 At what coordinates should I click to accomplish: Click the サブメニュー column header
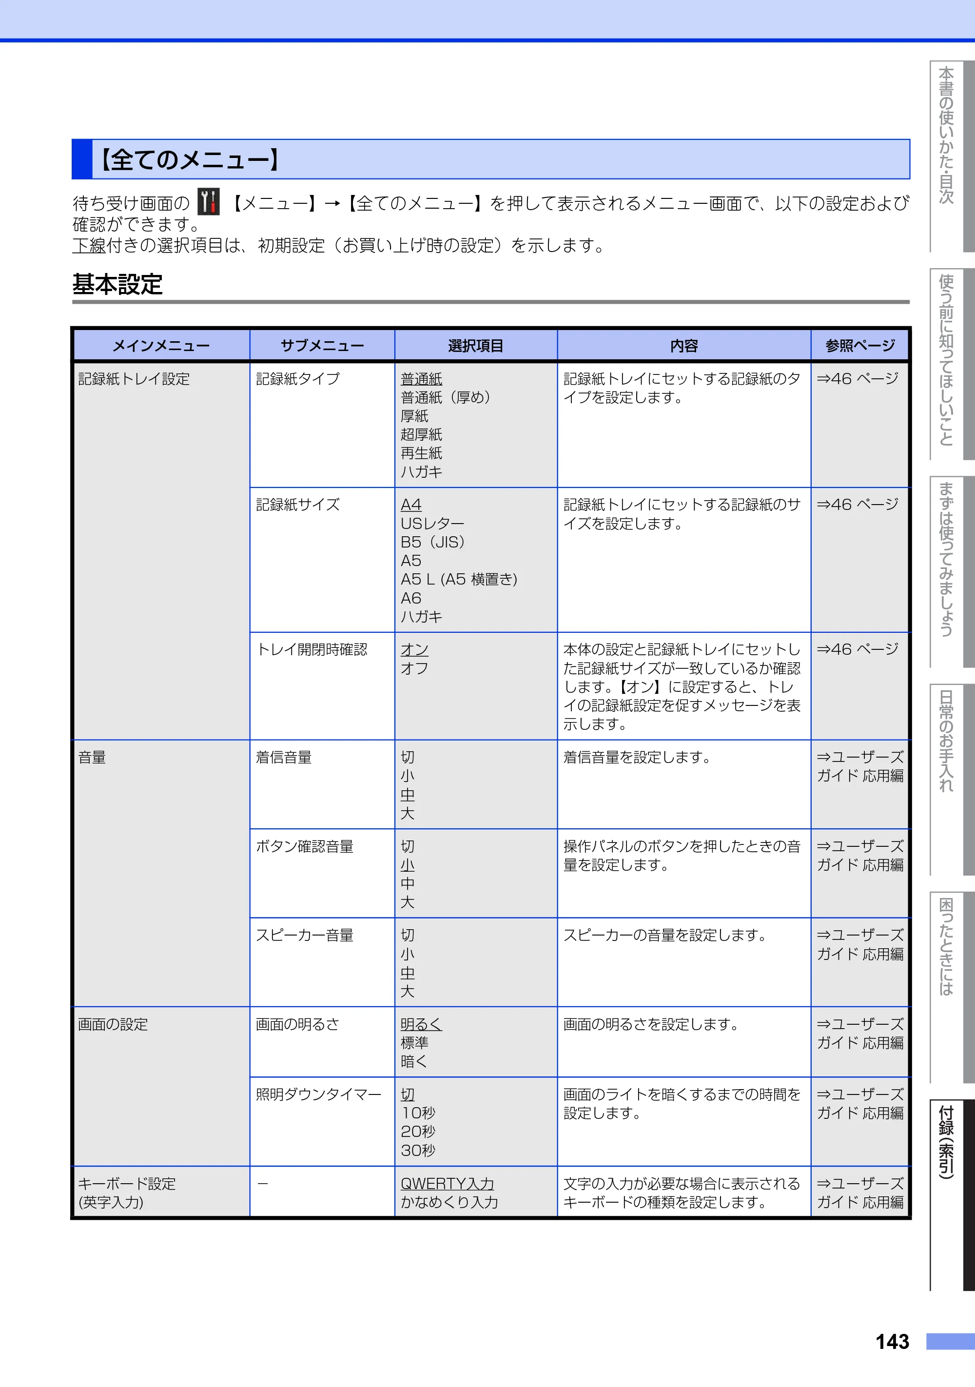pos(322,346)
